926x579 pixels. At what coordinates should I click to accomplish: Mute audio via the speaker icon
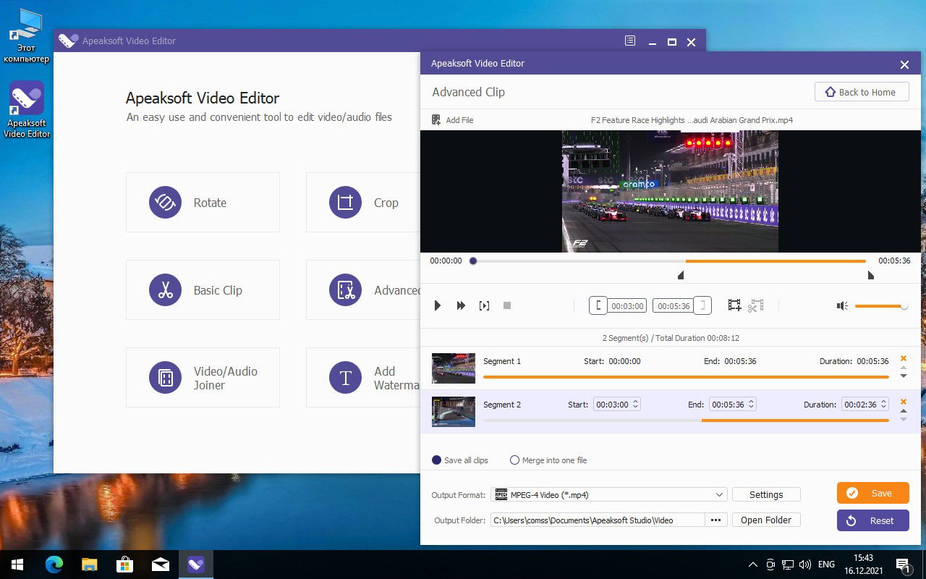point(841,305)
